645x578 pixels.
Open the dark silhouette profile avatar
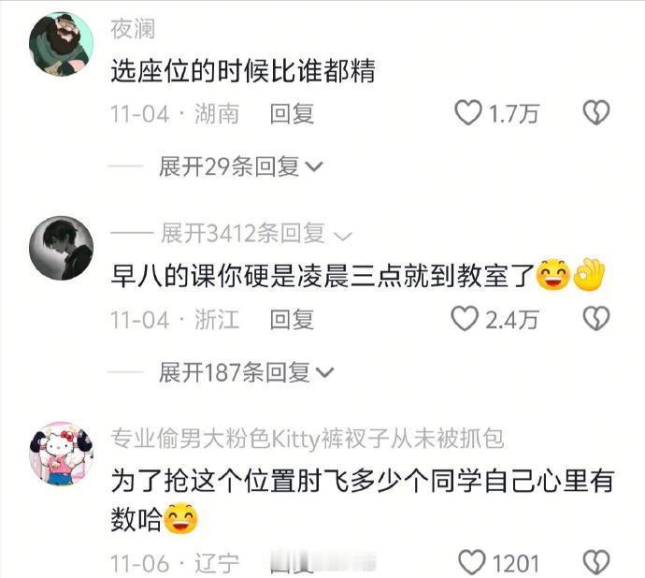[x=62, y=248]
